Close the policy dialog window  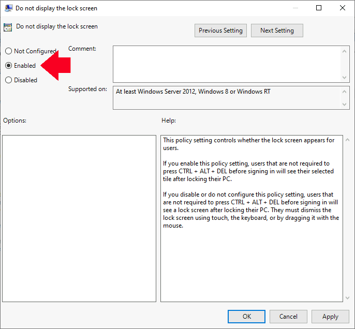point(343,8)
